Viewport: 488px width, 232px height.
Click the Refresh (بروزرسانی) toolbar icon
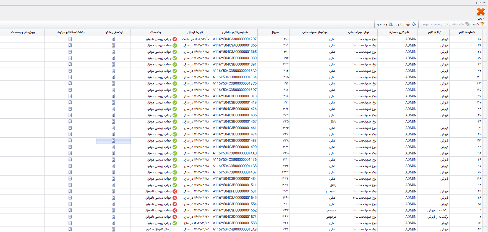414,24
